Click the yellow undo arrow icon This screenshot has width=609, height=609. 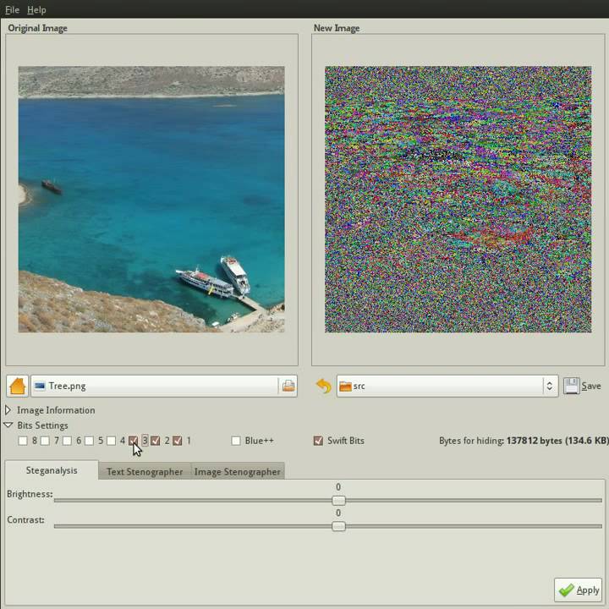pos(323,386)
